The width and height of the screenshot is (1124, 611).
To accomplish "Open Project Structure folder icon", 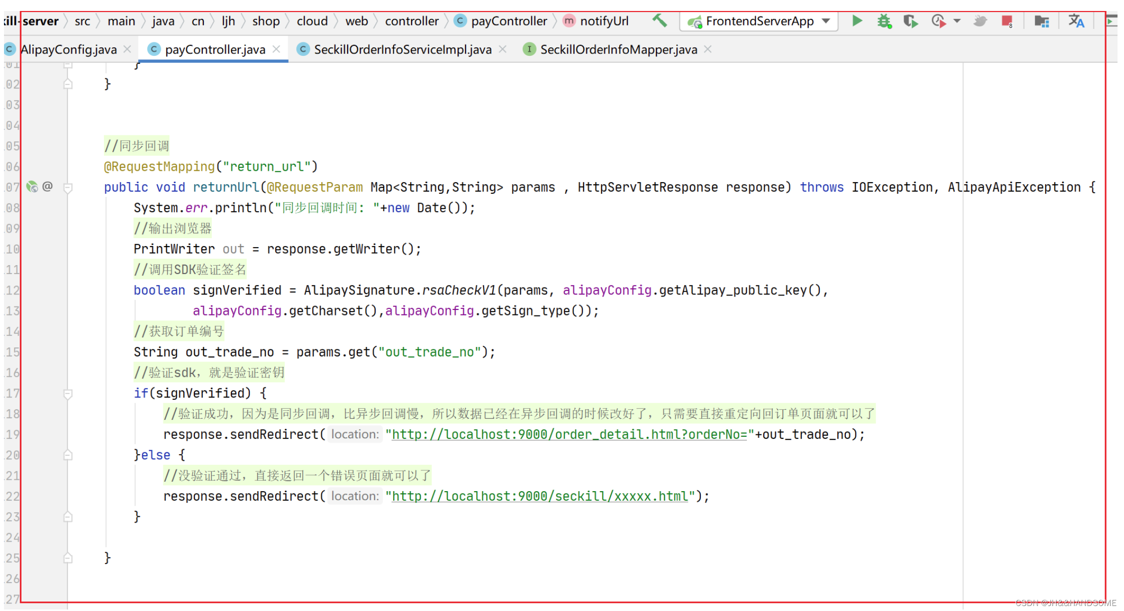I will coord(1042,21).
